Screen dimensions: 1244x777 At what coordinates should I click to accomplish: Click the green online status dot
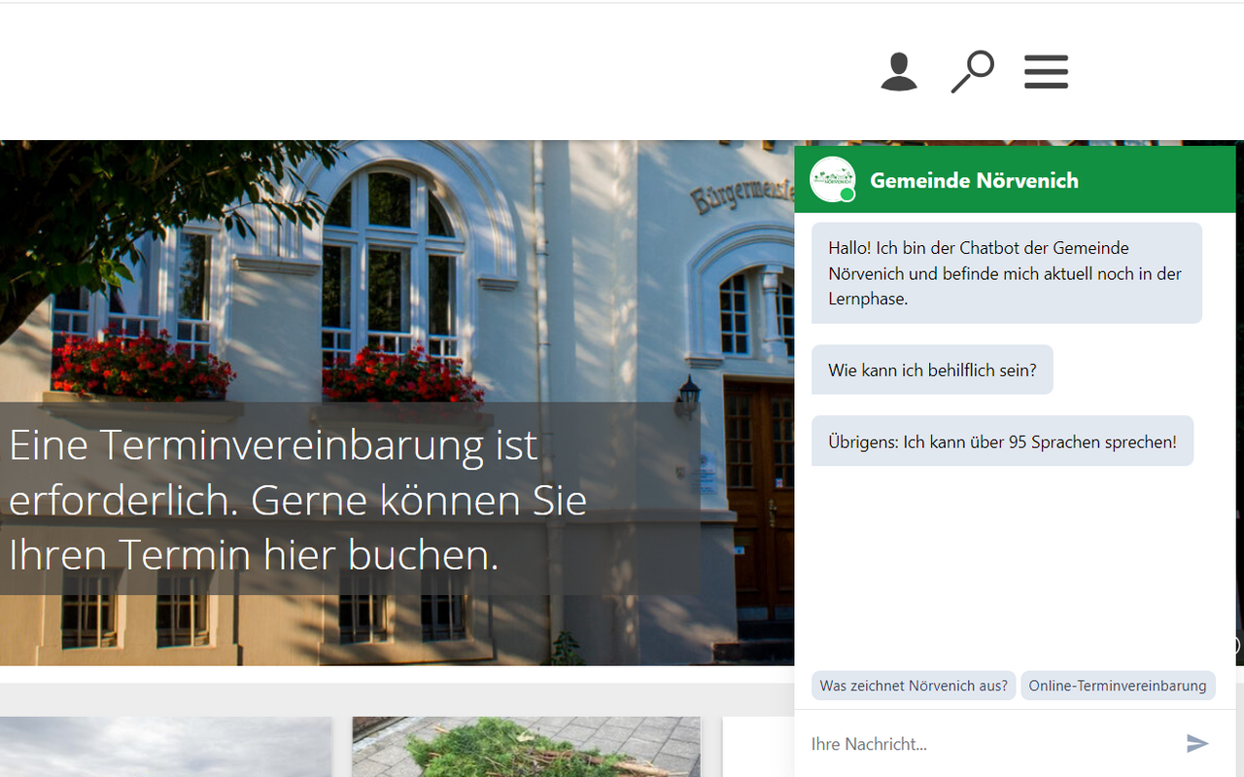point(847,194)
